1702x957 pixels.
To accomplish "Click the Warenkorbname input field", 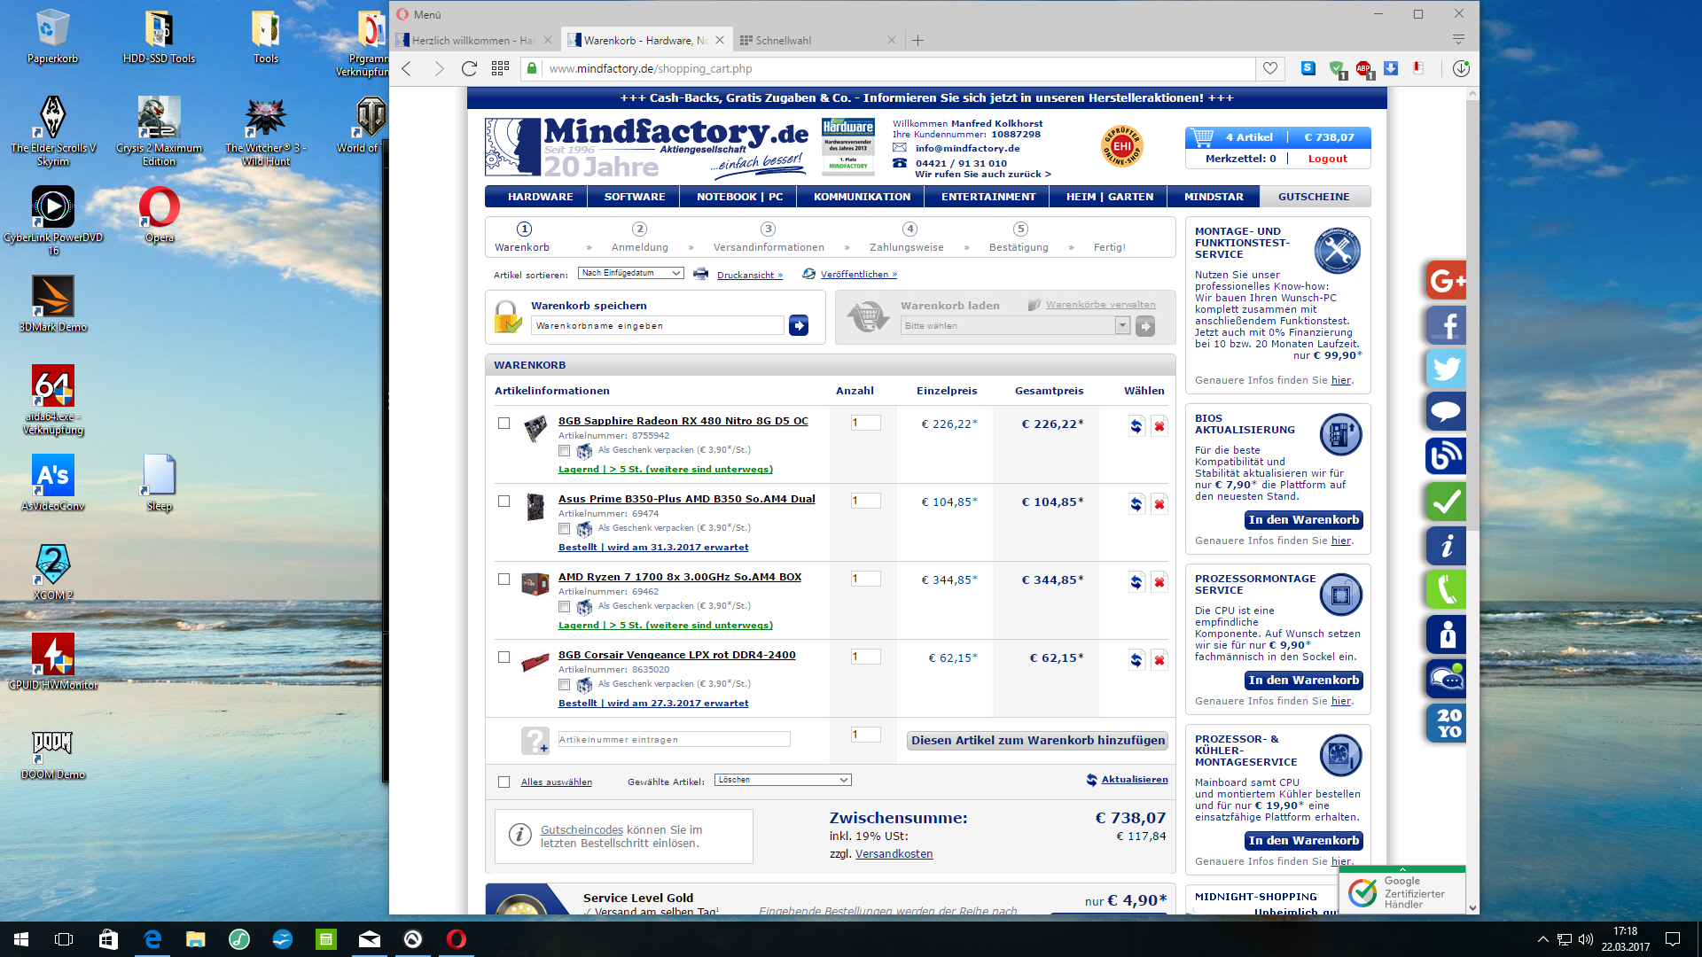I will point(658,326).
